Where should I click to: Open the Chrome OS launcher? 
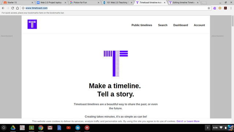point(4,128)
